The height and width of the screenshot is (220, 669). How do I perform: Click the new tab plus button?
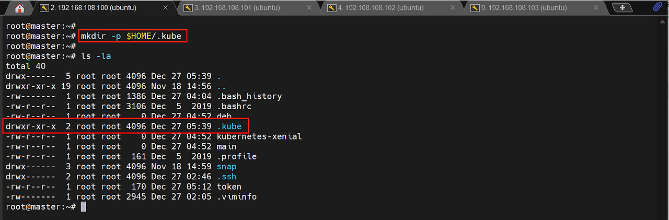[x=621, y=8]
